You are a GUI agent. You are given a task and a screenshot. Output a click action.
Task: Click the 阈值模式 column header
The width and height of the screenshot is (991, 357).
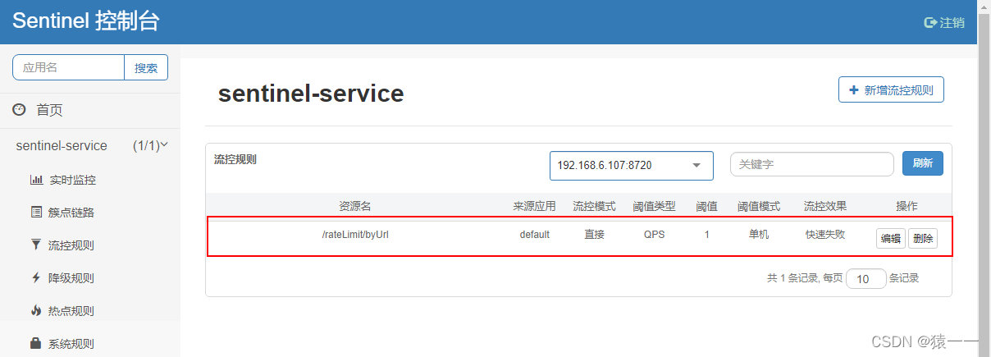[759, 206]
